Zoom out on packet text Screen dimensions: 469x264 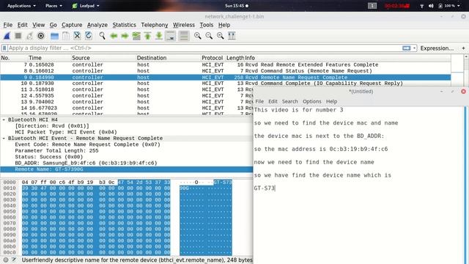(209, 36)
